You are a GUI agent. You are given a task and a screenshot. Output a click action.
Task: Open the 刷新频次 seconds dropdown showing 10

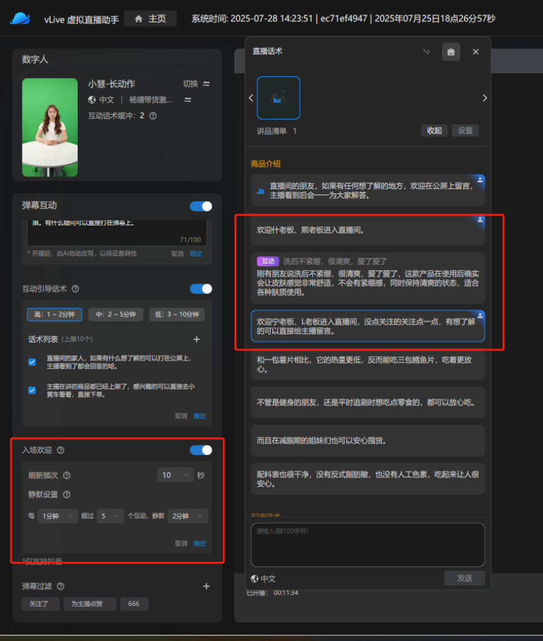tap(175, 475)
